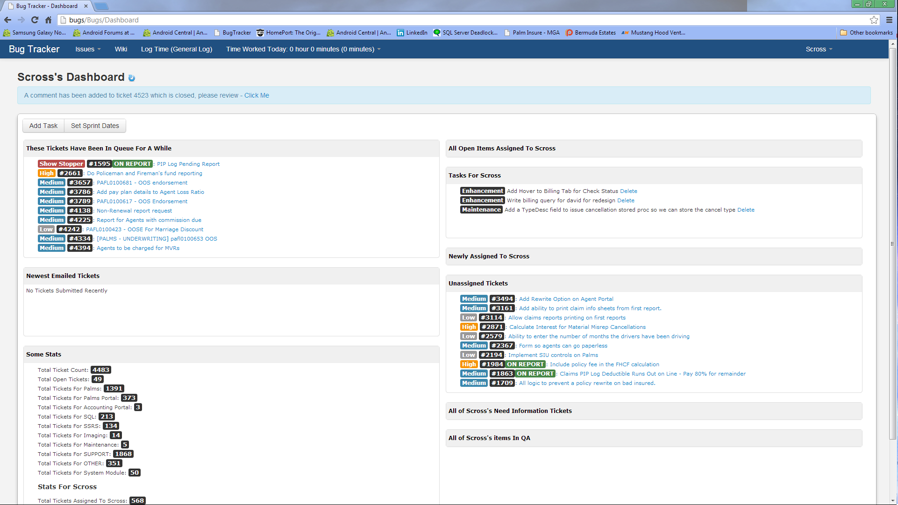
Task: Go to browser home icon
Action: [48, 20]
